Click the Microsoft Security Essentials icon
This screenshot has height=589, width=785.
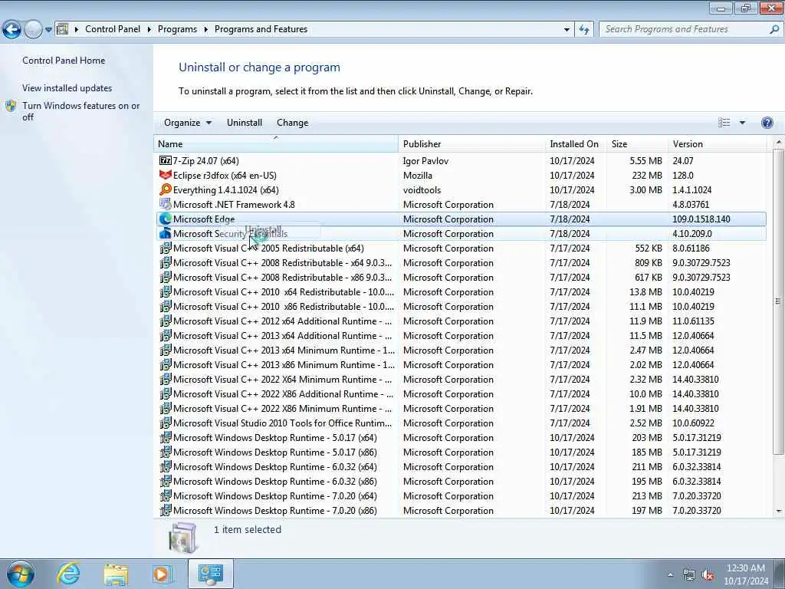pos(166,233)
